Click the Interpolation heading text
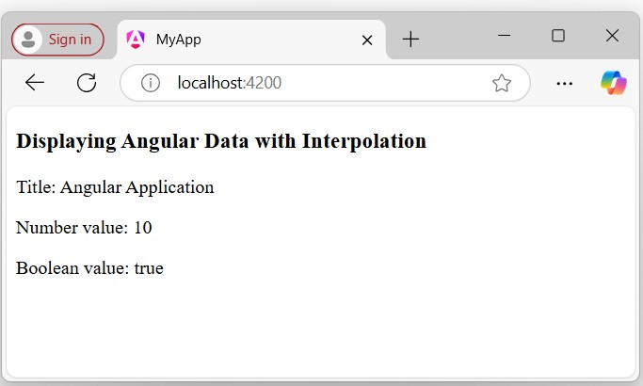The image size is (643, 386). (221, 141)
